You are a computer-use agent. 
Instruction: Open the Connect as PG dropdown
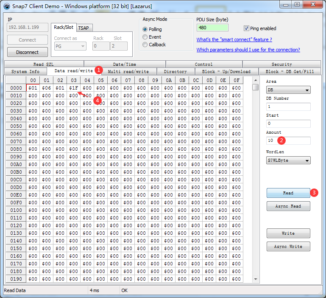pos(70,46)
